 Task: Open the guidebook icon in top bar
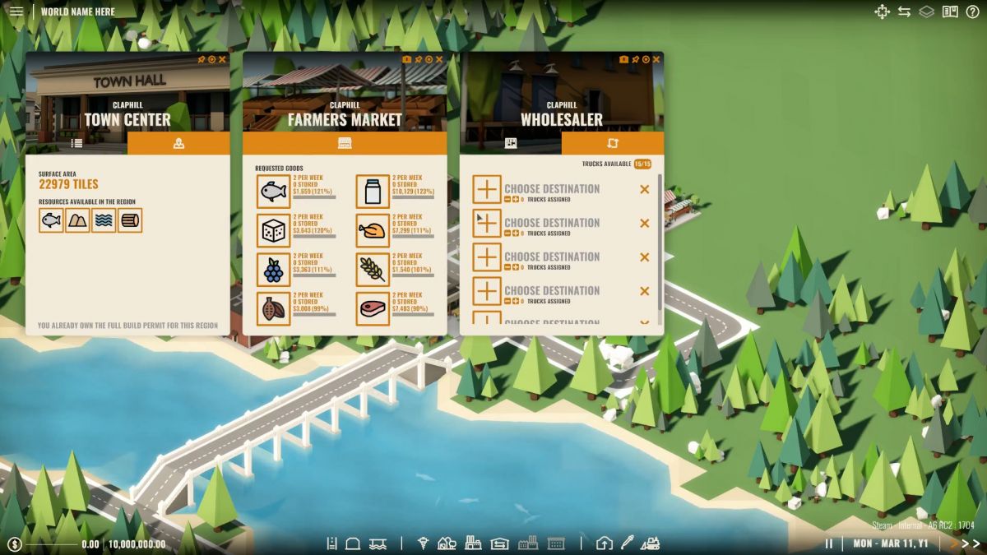pos(950,12)
